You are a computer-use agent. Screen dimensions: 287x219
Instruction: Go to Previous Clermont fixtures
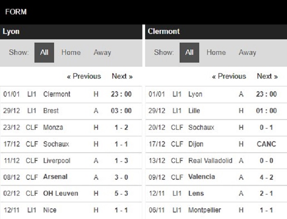229,76
